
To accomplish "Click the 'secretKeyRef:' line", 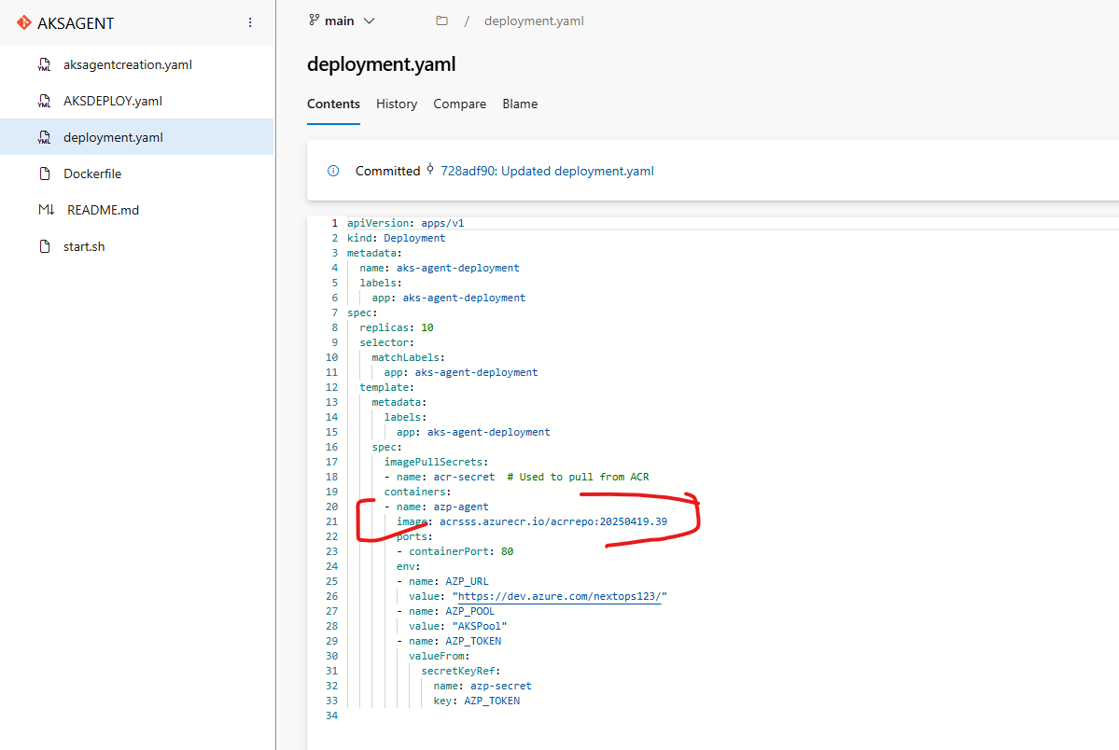I will pos(461,671).
